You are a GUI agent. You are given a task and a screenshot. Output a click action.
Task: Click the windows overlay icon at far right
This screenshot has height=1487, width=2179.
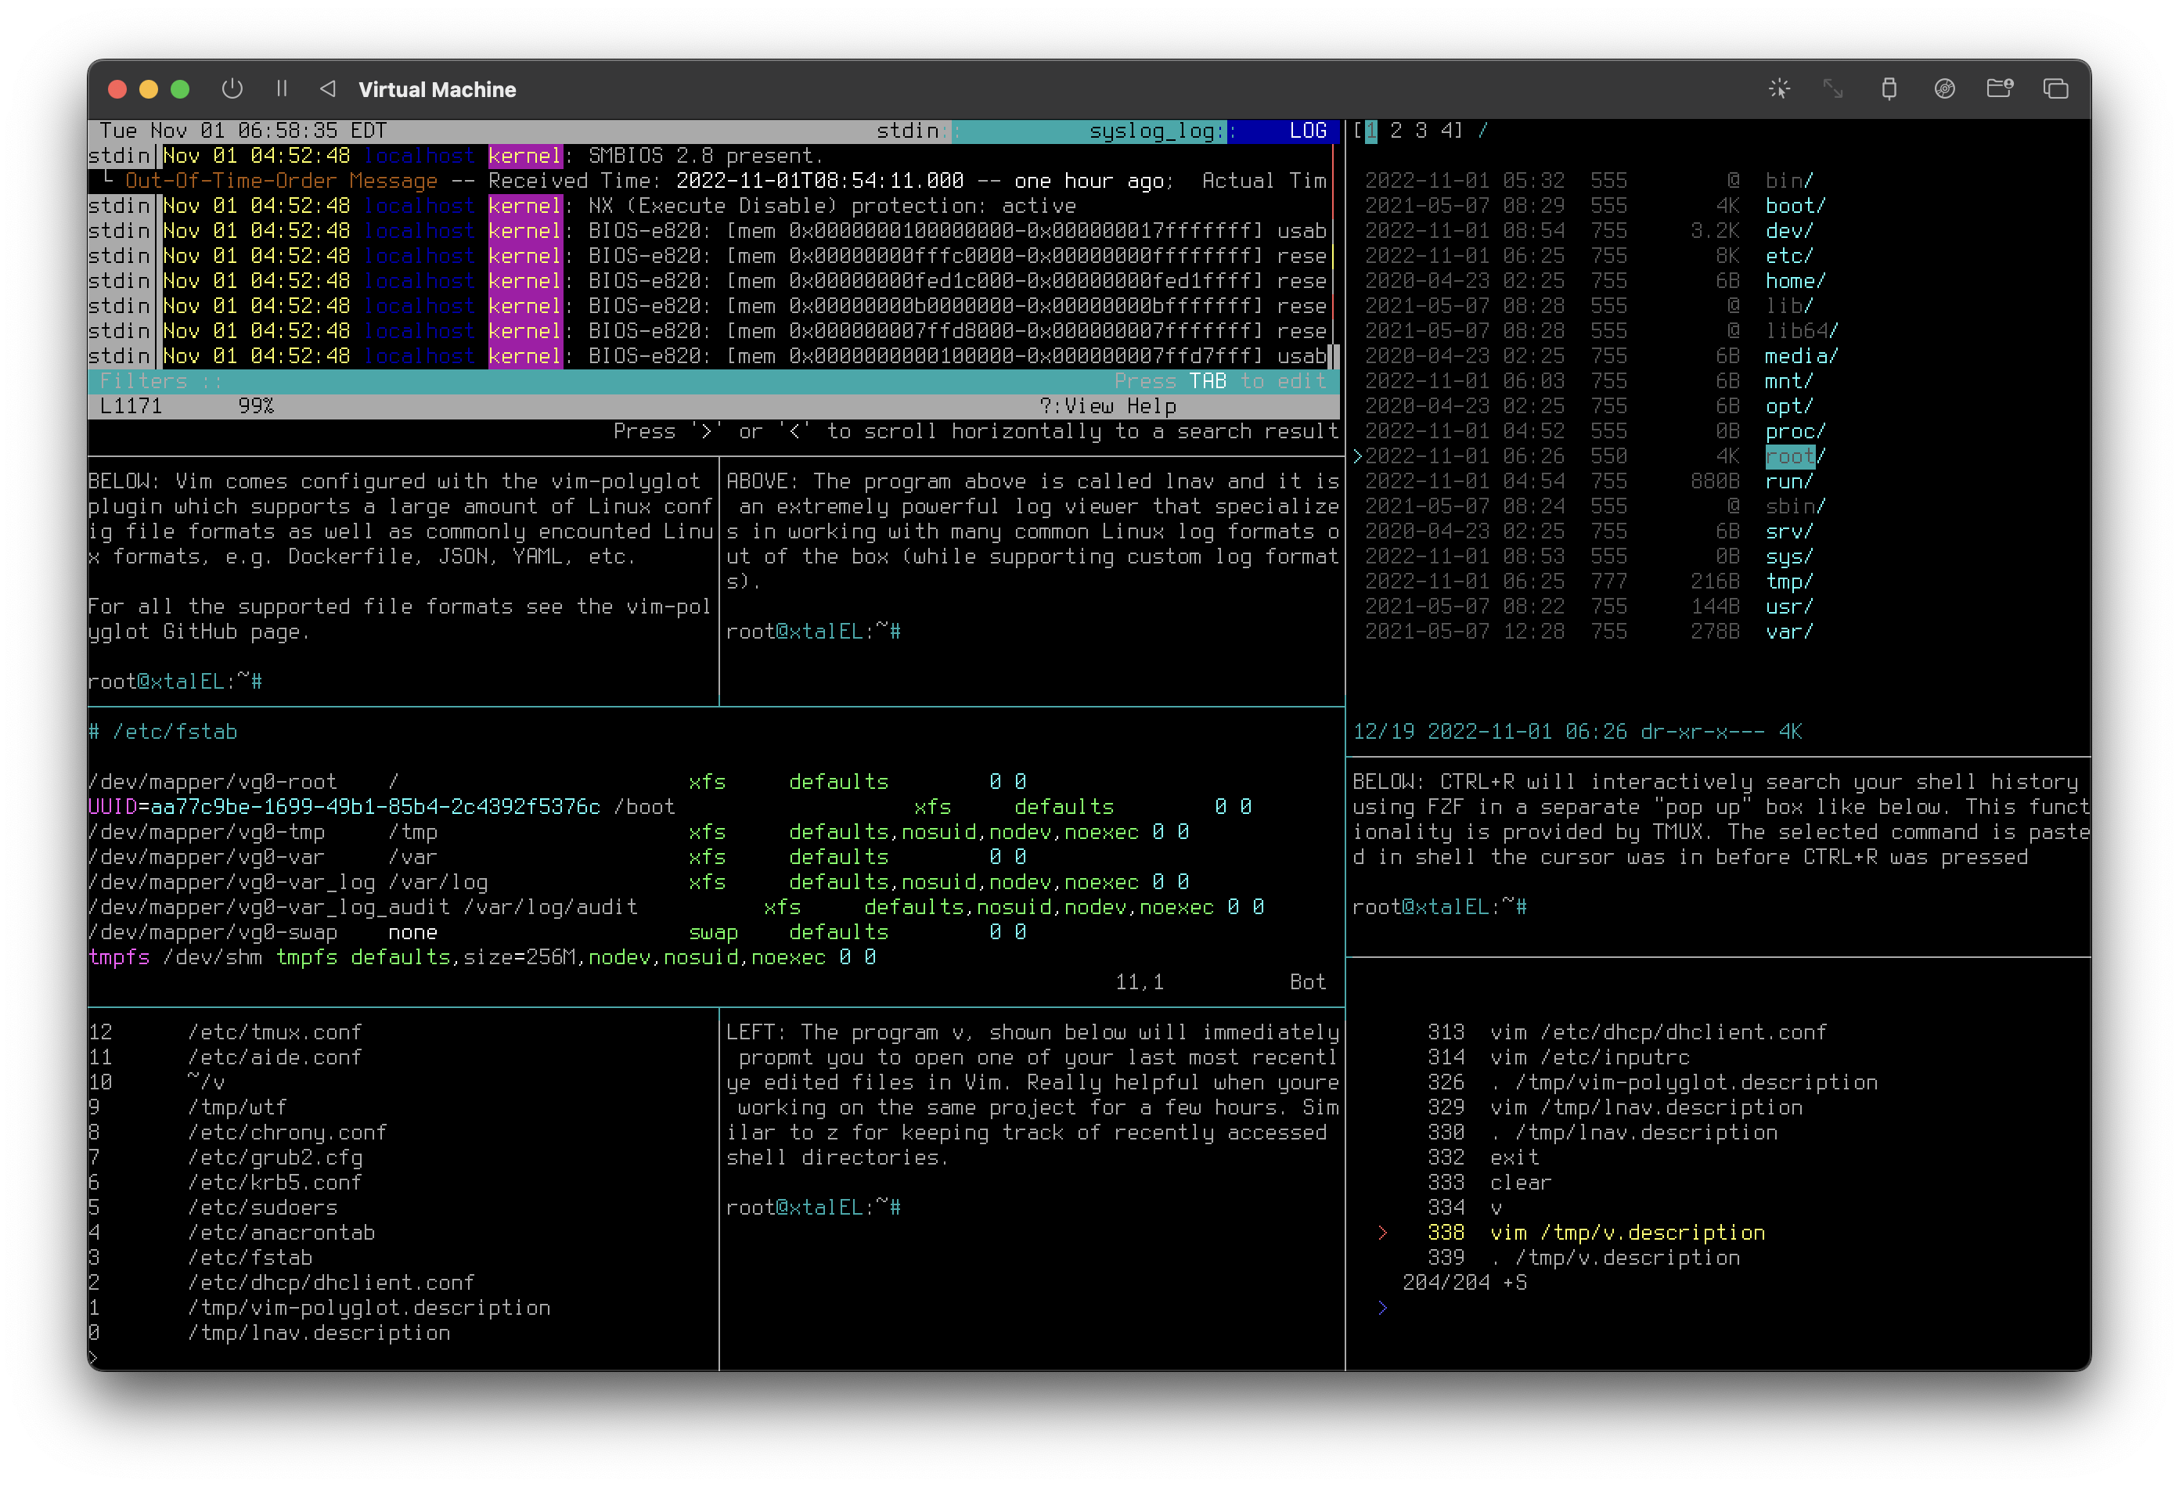click(2055, 89)
